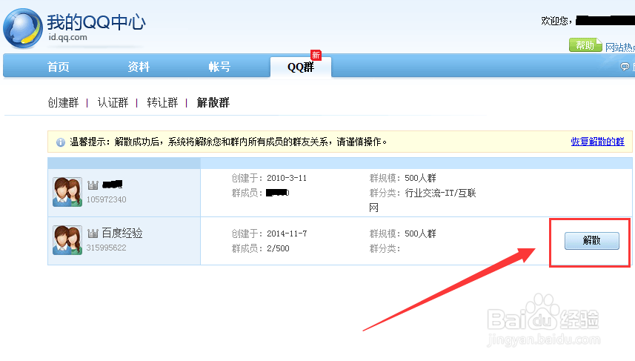This screenshot has height=361, width=635.
Task: Select the 解散群 sub-menu item
Action: click(x=213, y=102)
